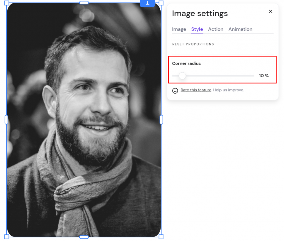
Task: Click the bottom-middle resize handle
Action: [84, 236]
